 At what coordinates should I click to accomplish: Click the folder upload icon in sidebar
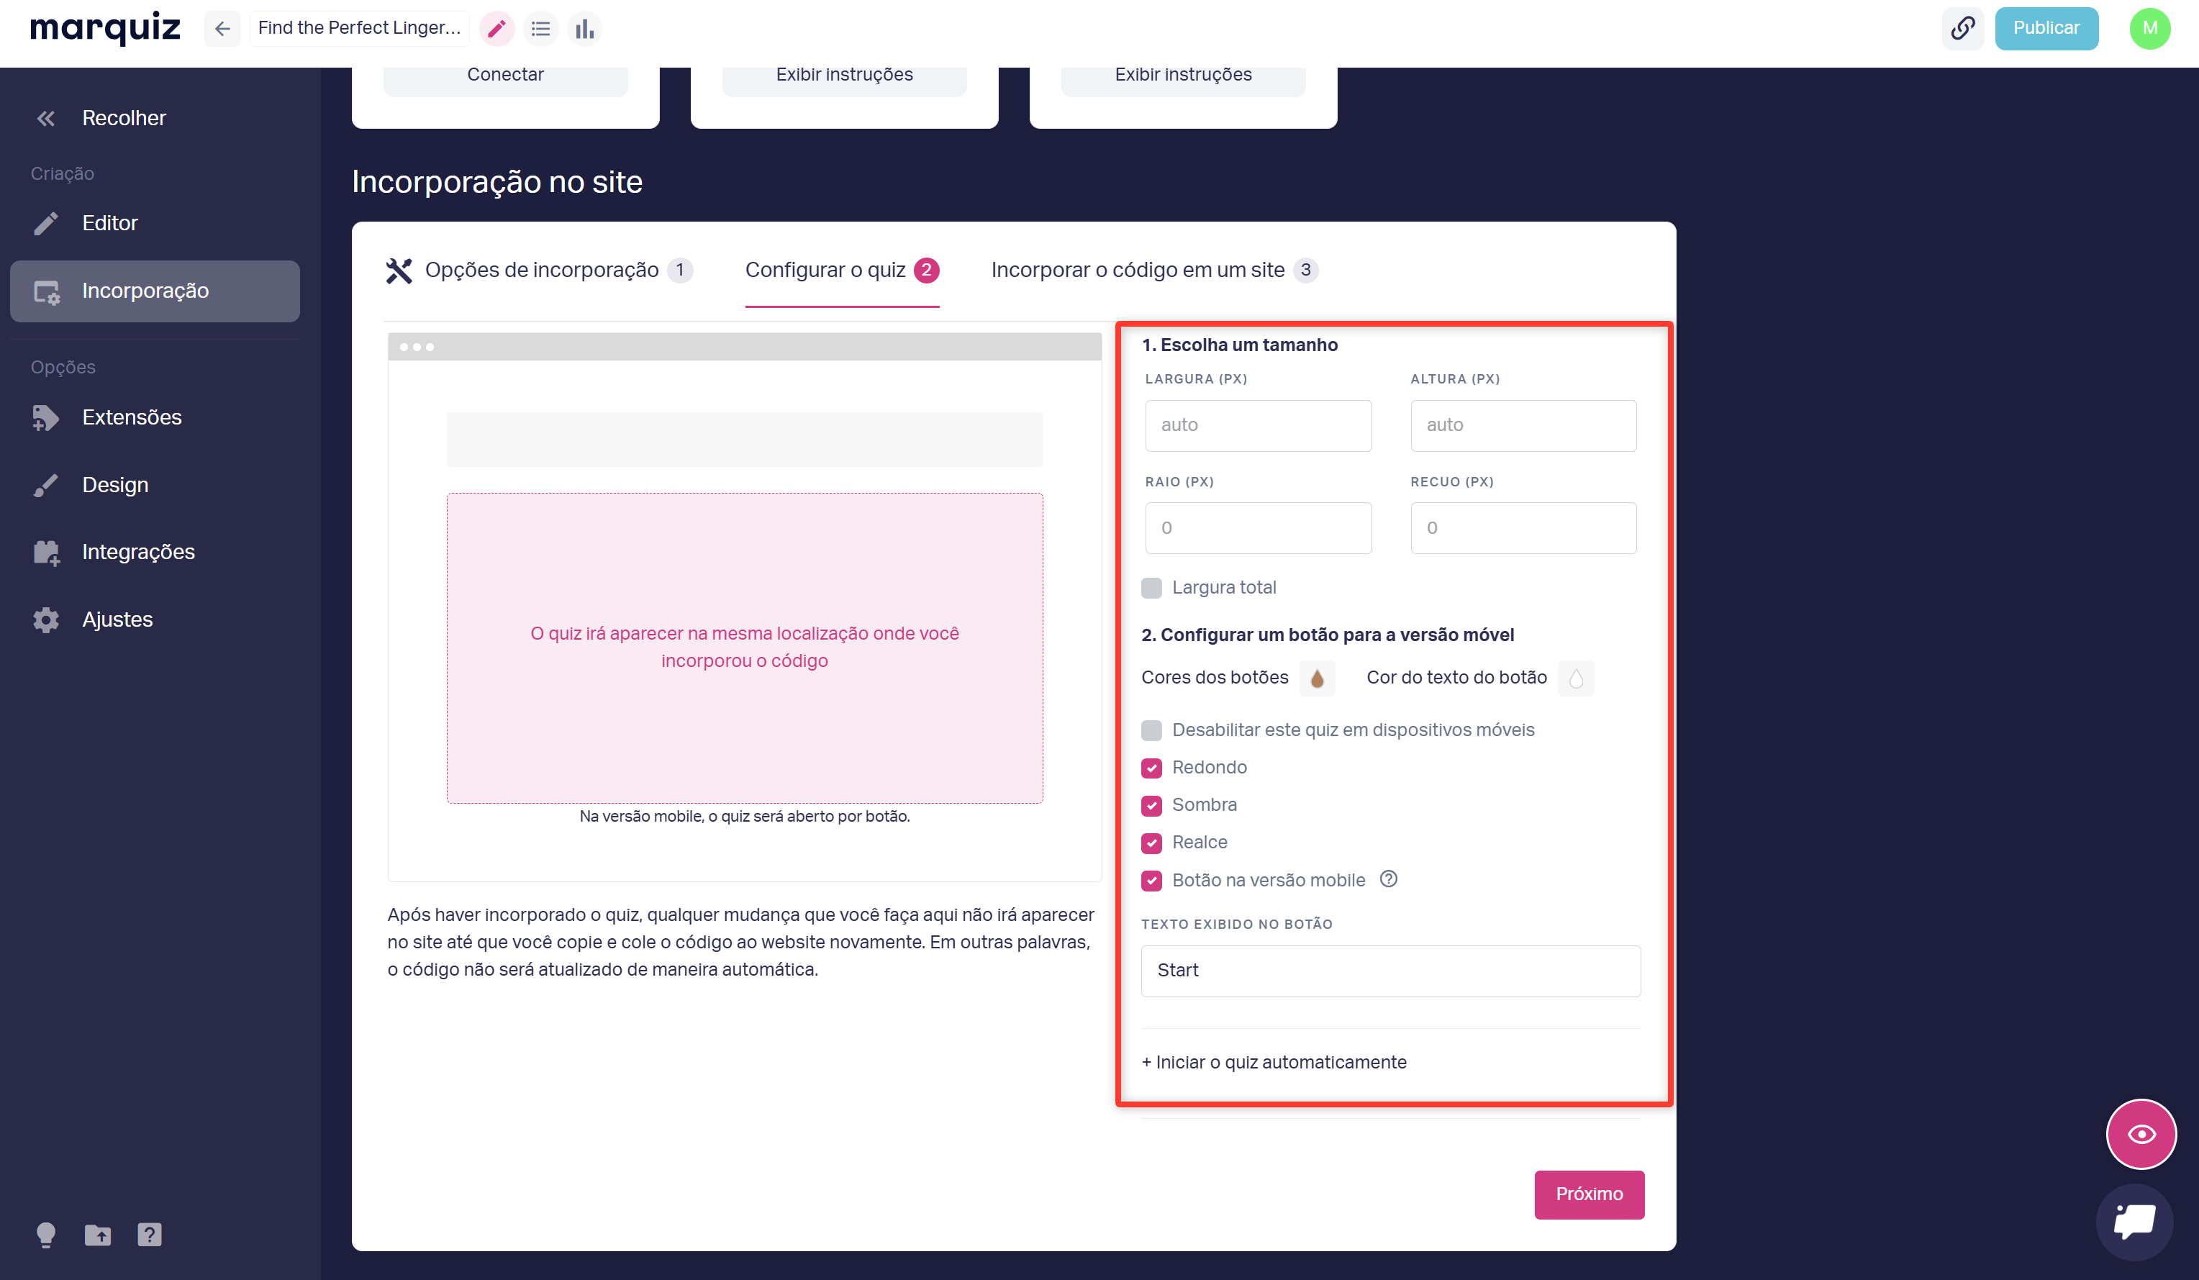[98, 1234]
